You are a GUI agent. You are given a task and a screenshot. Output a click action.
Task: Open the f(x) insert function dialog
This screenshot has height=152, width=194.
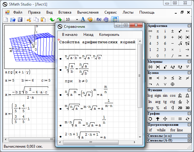pyautogui.click(x=99, y=19)
